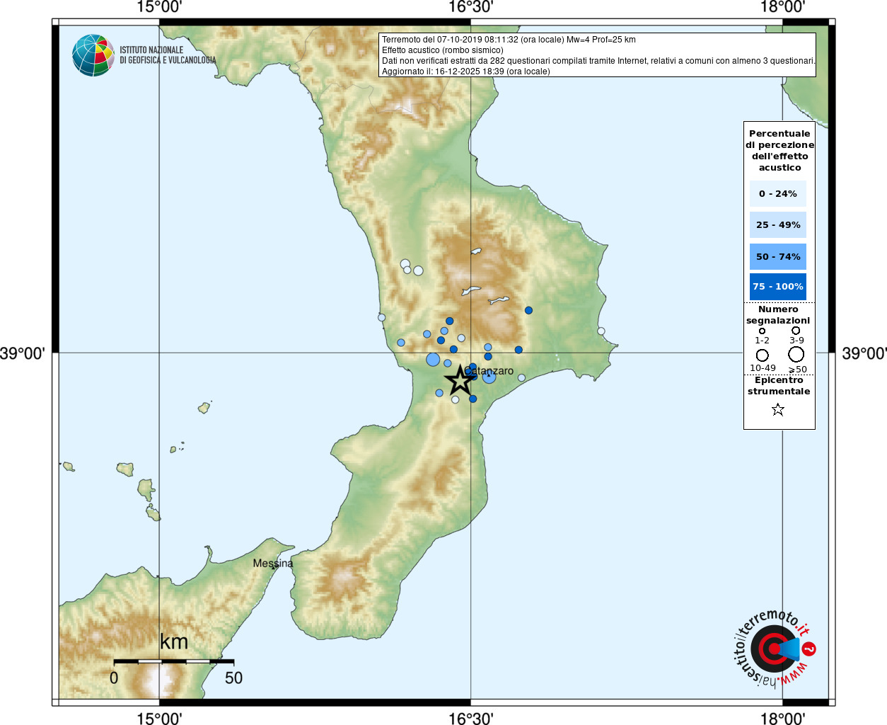
Task: Click the legend 3-9 reports circle
Action: [796, 330]
